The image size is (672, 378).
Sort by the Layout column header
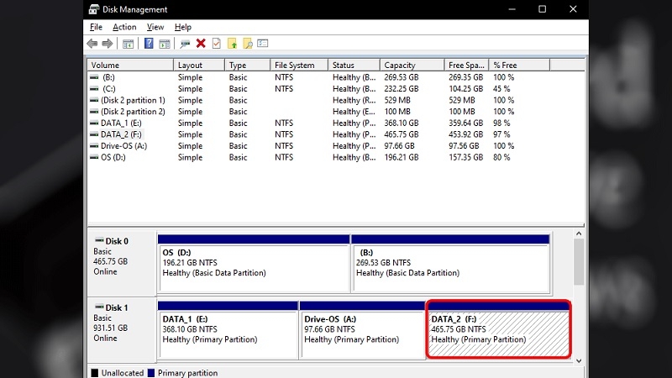199,66
